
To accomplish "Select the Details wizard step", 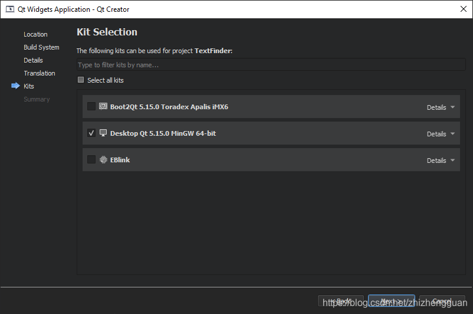I will point(33,60).
